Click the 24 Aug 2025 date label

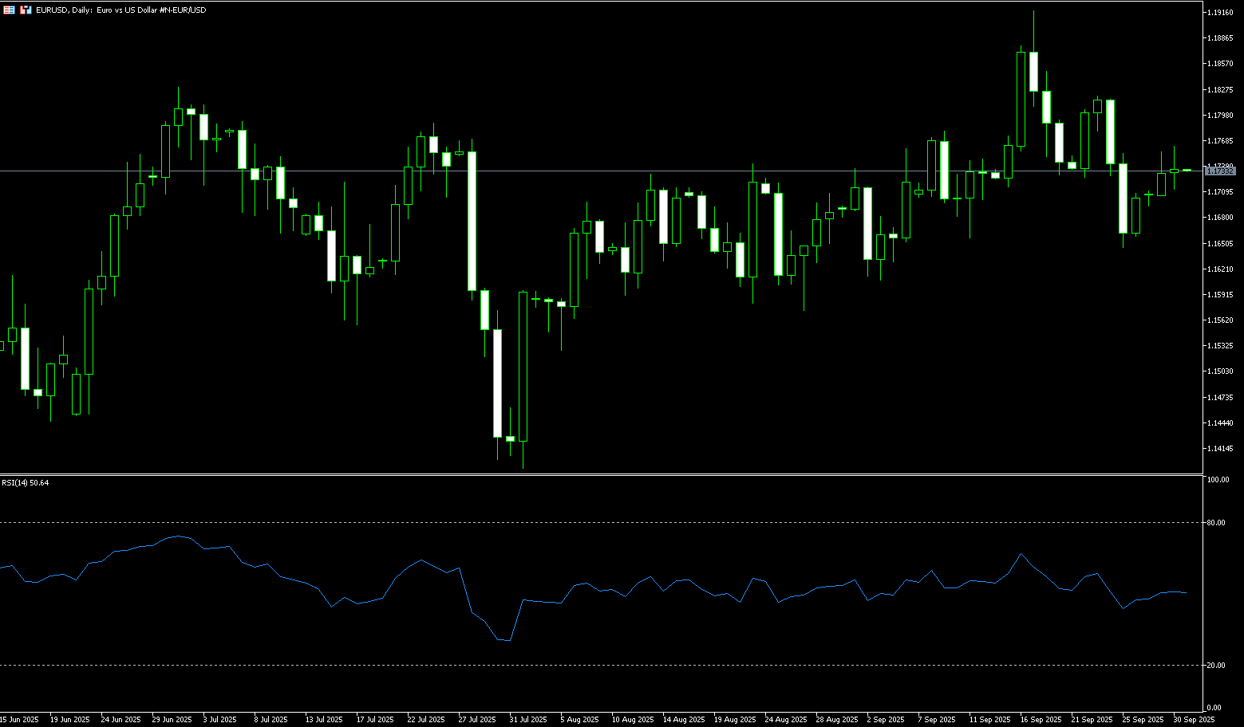coord(785,720)
